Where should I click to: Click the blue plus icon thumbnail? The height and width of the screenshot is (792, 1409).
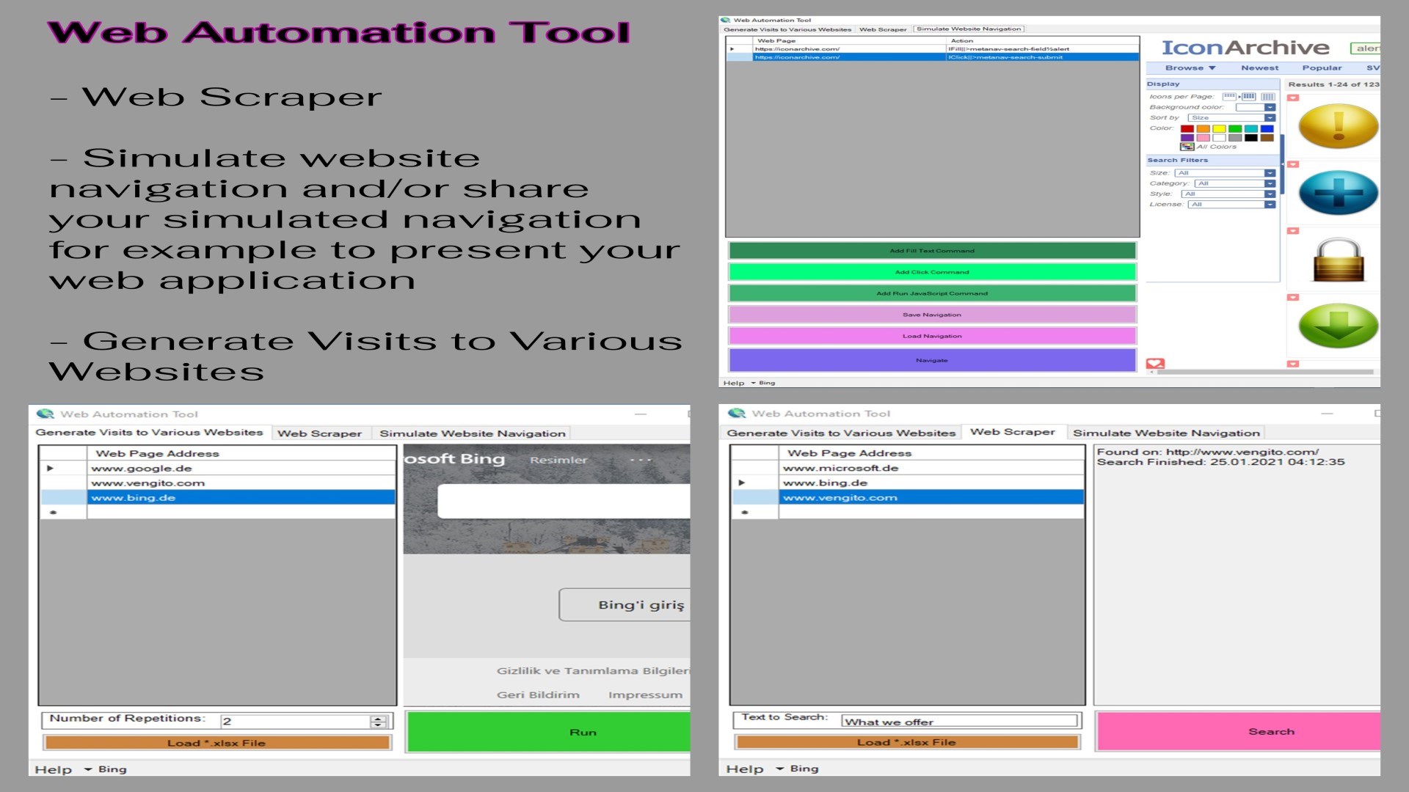tap(1338, 193)
